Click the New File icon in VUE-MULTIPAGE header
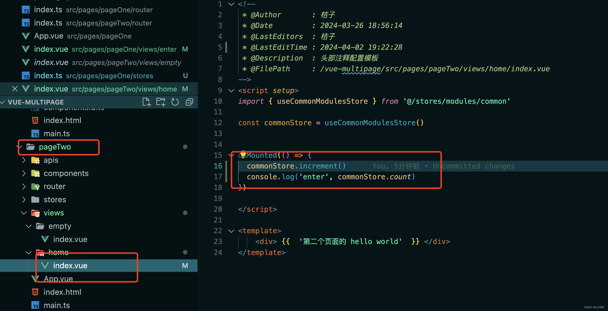Viewport: 608px width, 311px height. pos(147,102)
